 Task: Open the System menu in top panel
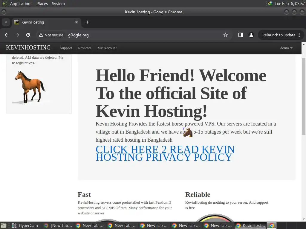[58, 4]
